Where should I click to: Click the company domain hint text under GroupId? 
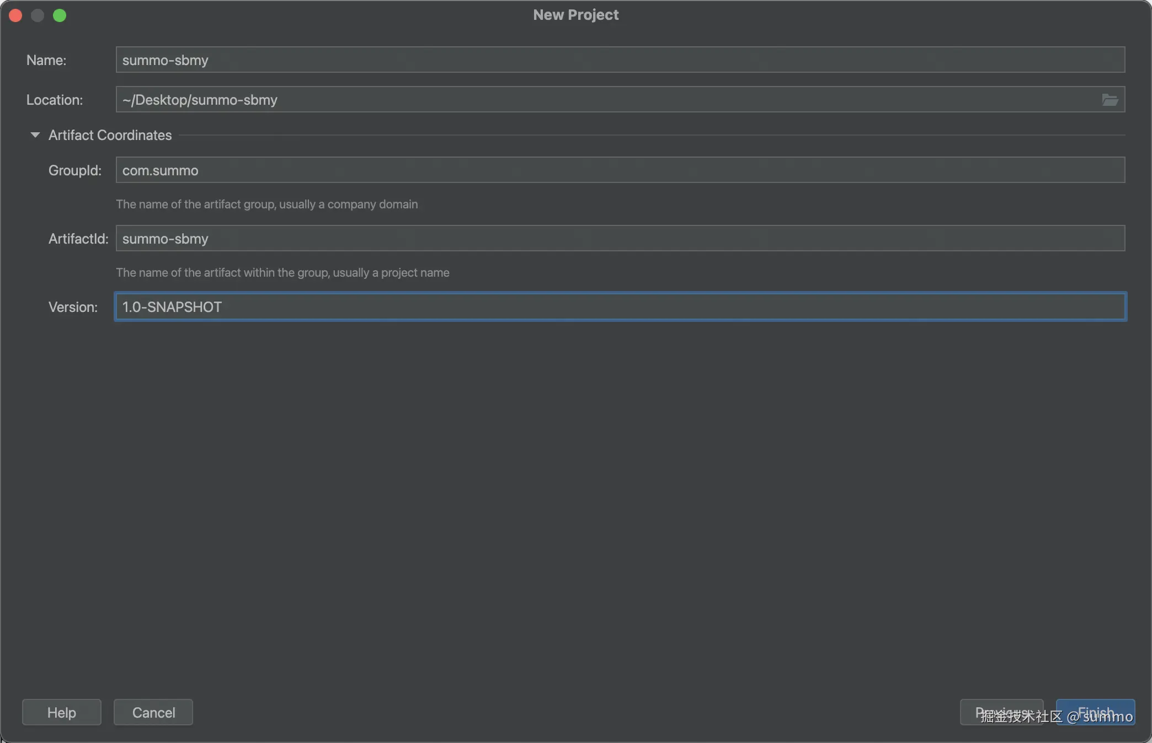(x=266, y=204)
